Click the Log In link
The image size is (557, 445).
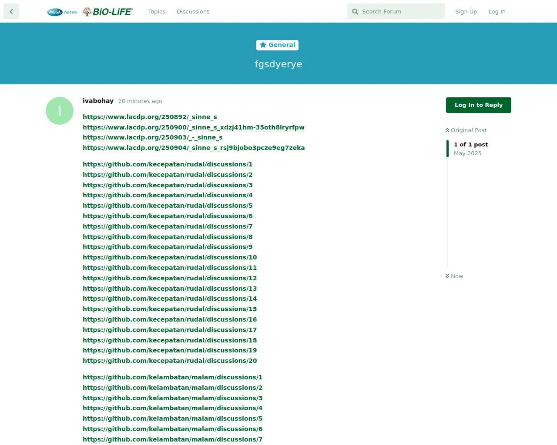pyautogui.click(x=497, y=12)
